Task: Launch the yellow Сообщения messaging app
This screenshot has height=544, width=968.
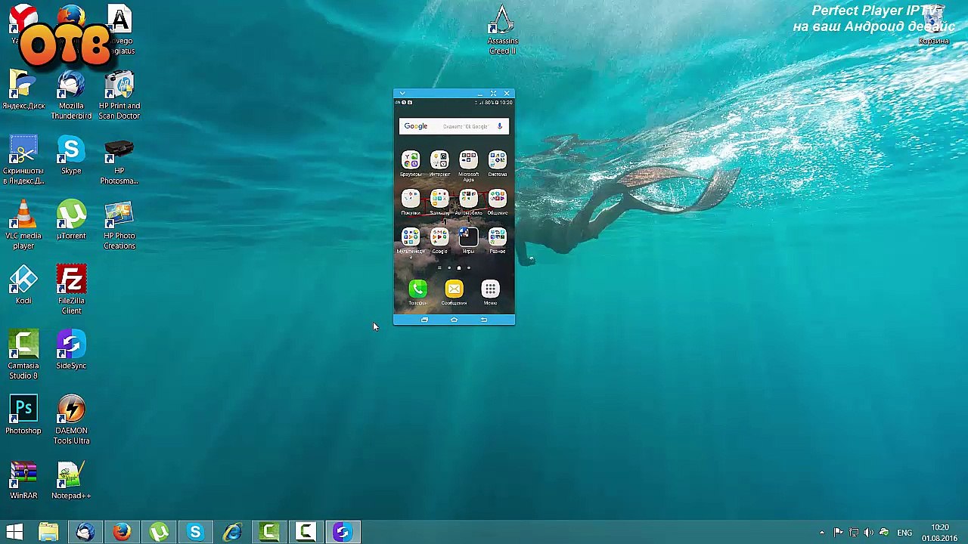Action: tap(454, 292)
